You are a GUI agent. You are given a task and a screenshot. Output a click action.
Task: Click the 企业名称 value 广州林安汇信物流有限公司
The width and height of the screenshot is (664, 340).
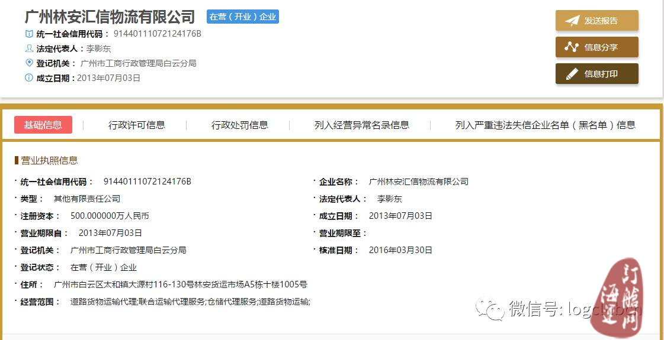click(x=419, y=182)
